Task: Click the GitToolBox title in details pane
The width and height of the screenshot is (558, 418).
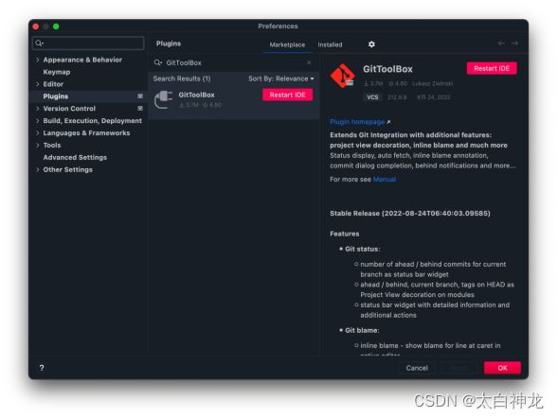Action: 387,69
